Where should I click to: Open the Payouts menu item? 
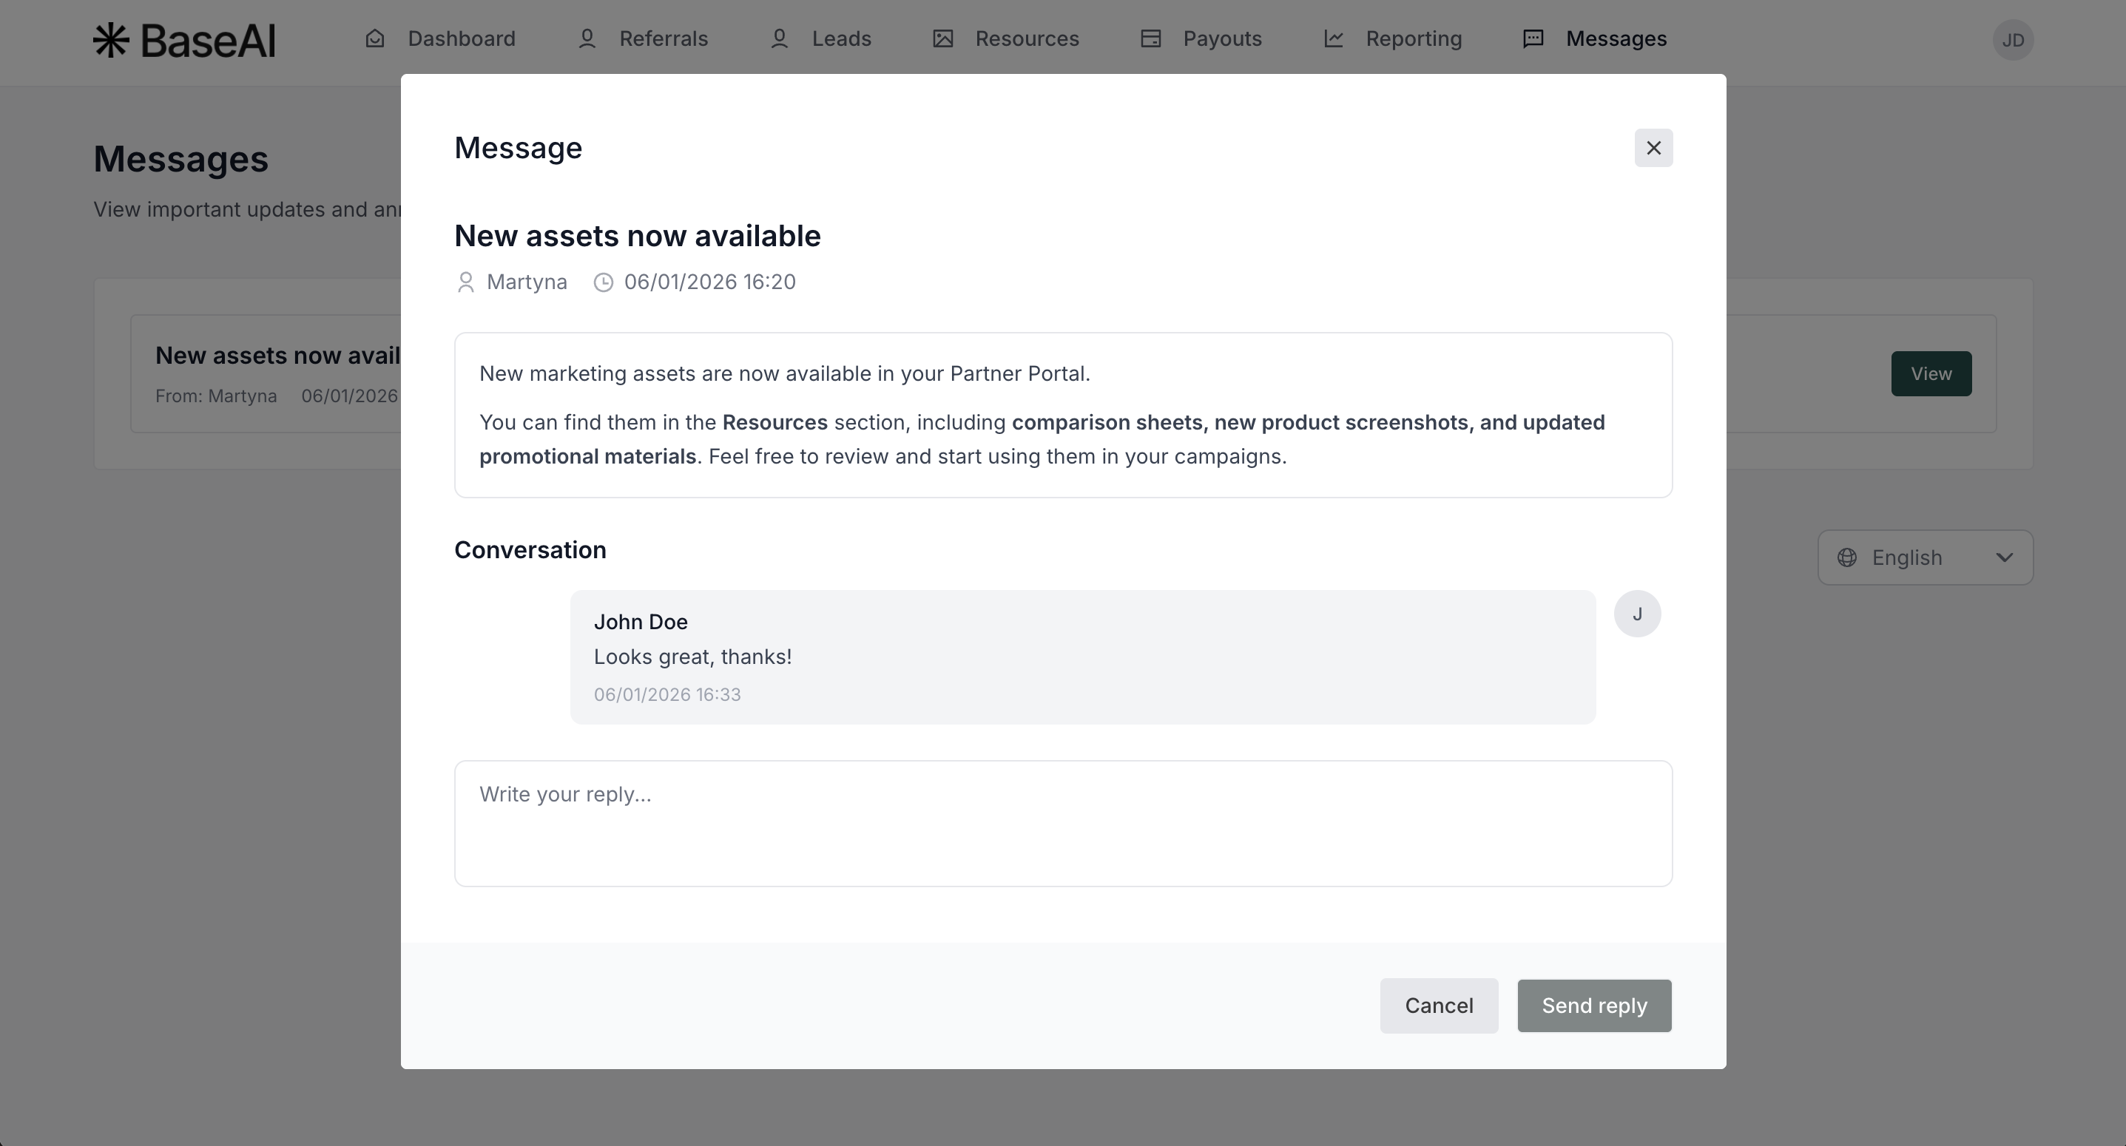click(1221, 38)
